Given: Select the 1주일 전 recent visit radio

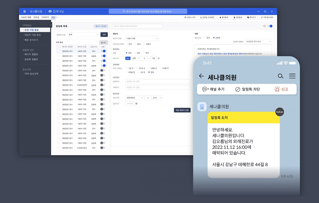Looking at the screenshot, I should tap(137, 68).
